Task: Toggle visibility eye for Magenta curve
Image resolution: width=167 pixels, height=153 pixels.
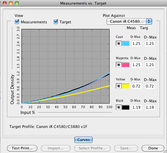Action: (119, 65)
